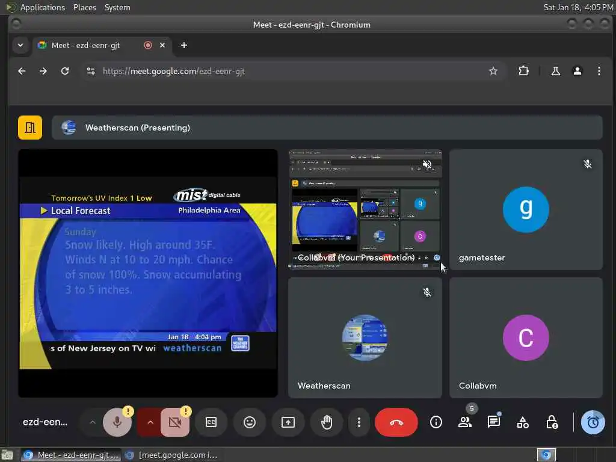This screenshot has height=462, width=616.
Task: Open more options three-dot menu in call bar
Action: point(359,422)
